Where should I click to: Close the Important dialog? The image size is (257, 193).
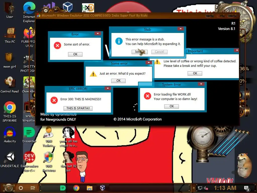[x=237, y=50]
